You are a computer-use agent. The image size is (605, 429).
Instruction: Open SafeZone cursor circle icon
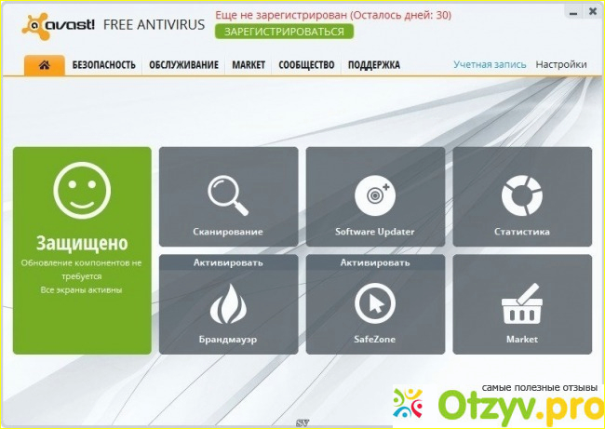point(374,303)
